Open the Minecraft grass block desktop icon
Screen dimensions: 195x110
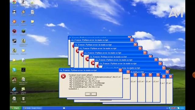[x=23, y=31]
